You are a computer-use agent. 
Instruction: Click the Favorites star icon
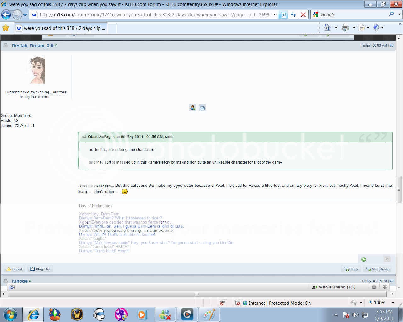point(6,28)
